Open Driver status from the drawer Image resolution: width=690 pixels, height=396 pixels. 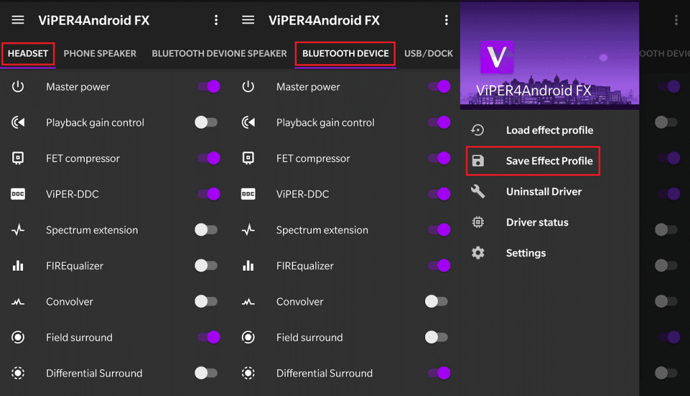point(537,222)
